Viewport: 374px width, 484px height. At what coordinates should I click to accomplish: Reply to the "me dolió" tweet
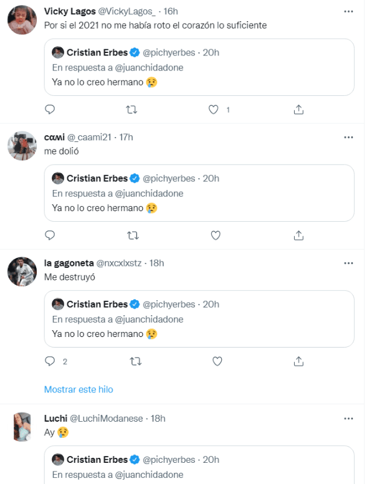point(50,235)
